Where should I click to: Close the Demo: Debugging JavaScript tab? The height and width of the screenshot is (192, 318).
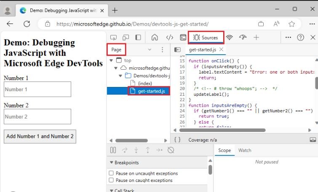coord(102,11)
